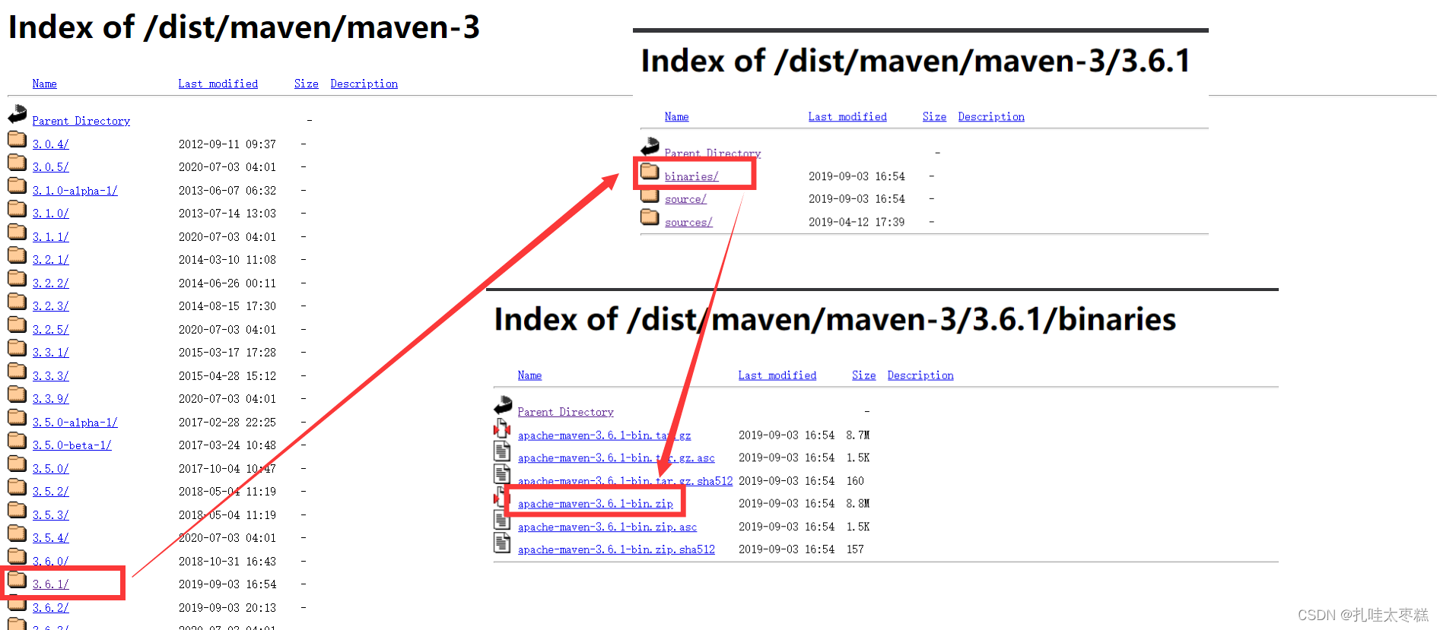Screen dimensions: 1440x630
Task: Sort maven-3 index by Size
Action: coord(306,84)
